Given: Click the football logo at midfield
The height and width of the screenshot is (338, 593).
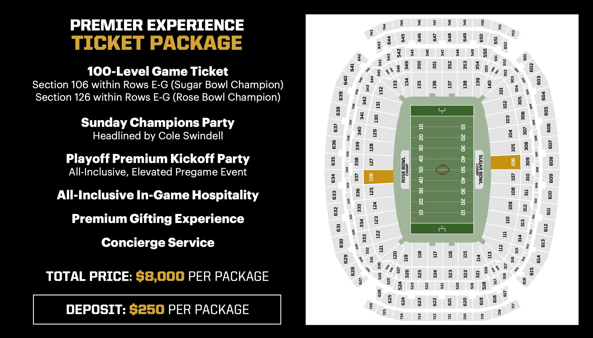Looking at the screenshot, I should pos(442,170).
